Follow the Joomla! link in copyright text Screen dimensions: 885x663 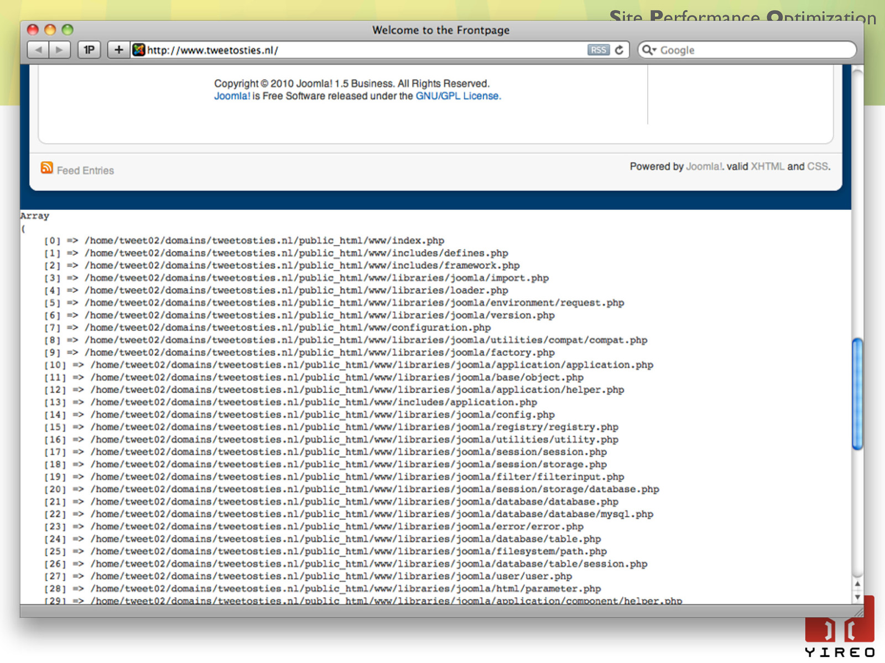point(232,96)
